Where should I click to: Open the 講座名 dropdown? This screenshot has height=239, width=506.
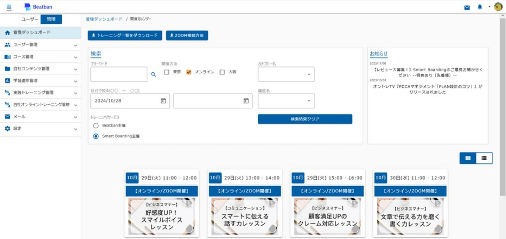click(x=286, y=101)
